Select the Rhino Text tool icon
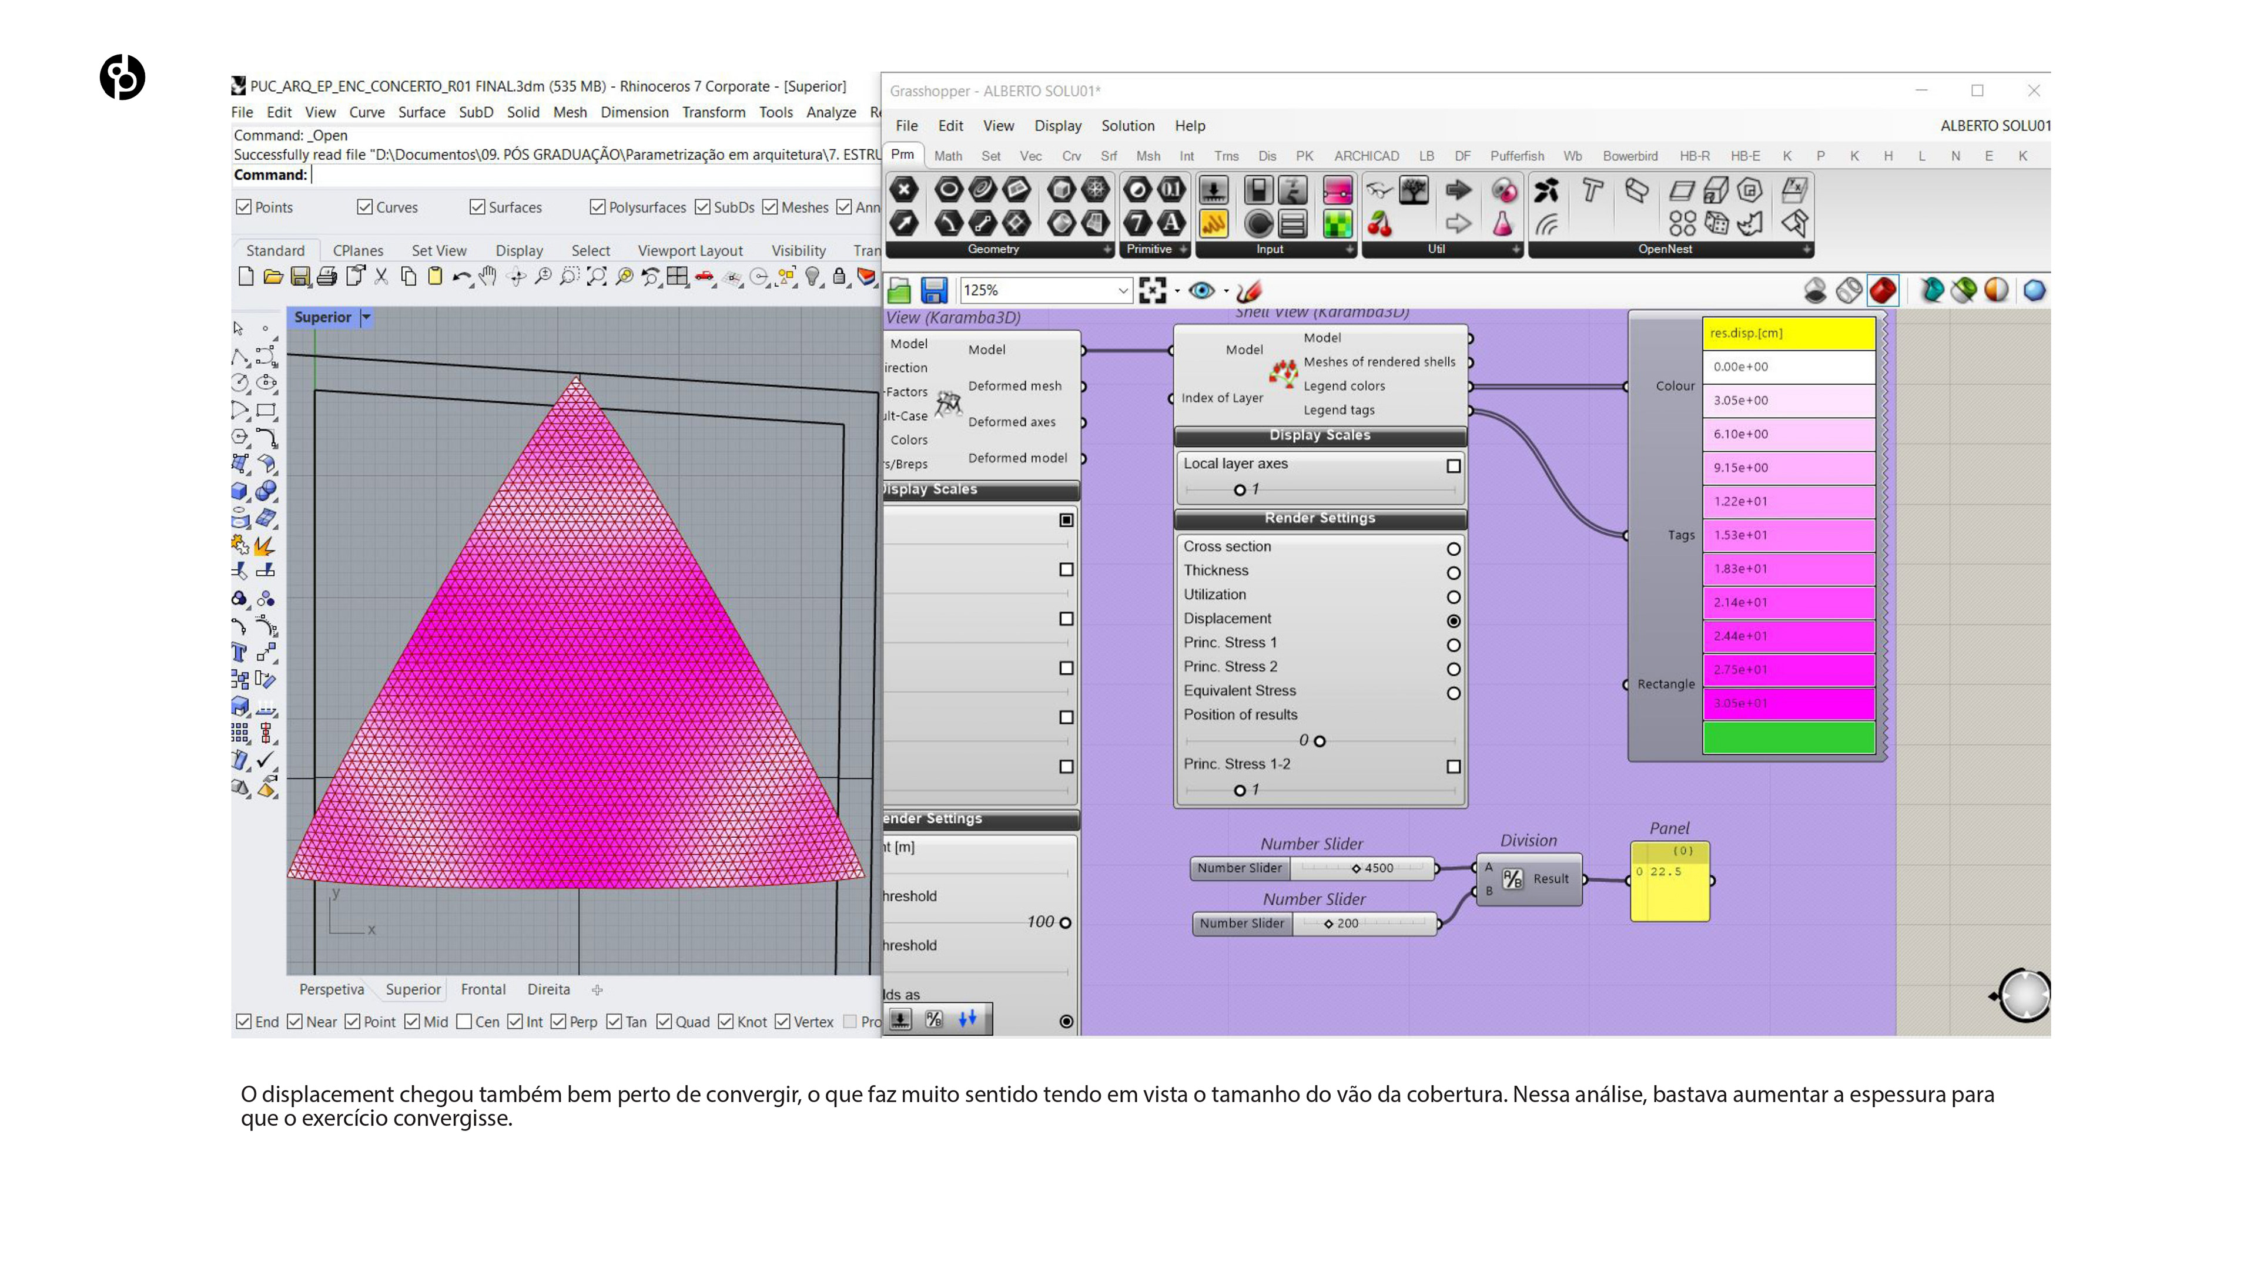Screen dimensions: 2257x1269 click(238, 652)
